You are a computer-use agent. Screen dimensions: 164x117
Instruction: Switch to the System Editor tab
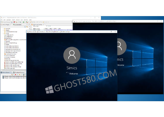(x=17, y=25)
